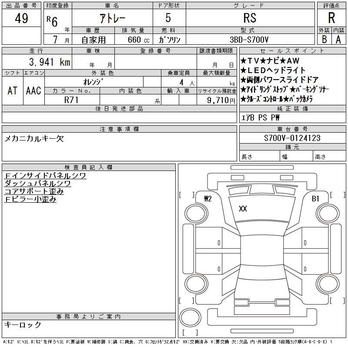Click the 検査員記入欄 header

coord(89,167)
